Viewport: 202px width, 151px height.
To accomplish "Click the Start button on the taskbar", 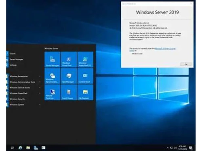I will pos(12,148).
